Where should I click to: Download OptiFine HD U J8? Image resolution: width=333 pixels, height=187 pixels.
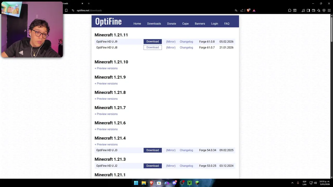[152, 48]
